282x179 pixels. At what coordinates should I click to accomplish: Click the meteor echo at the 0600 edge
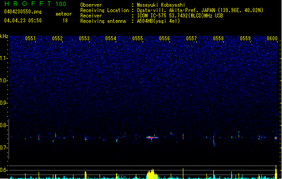[276, 138]
